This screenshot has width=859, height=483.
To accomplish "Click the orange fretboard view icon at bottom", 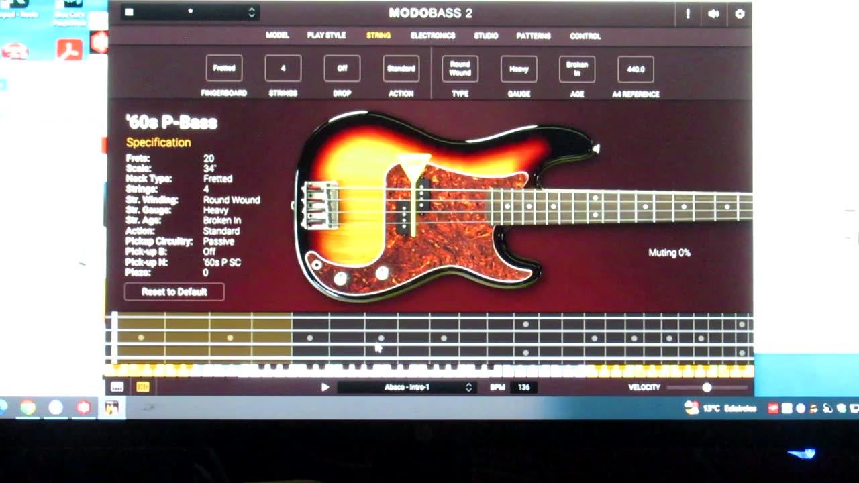I will [142, 387].
